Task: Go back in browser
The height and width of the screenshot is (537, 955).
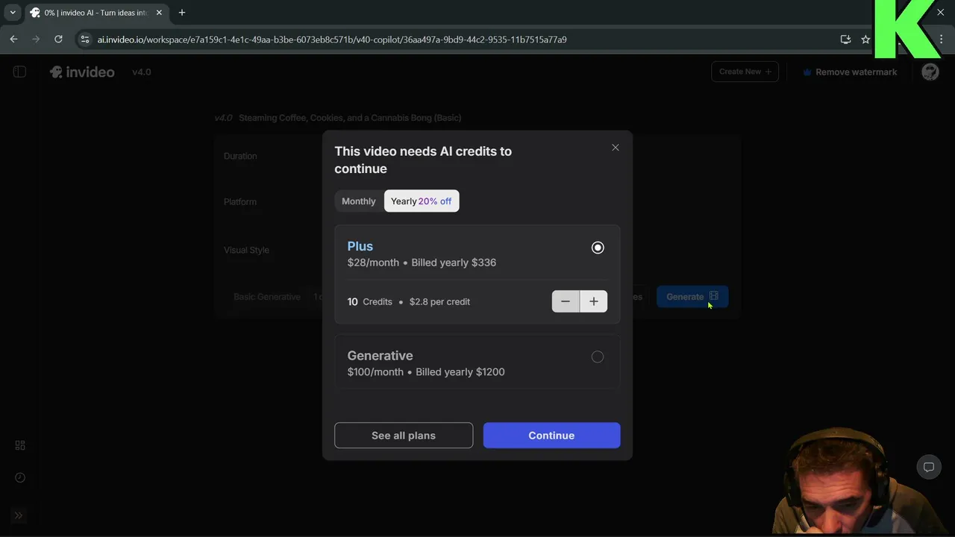Action: point(13,39)
